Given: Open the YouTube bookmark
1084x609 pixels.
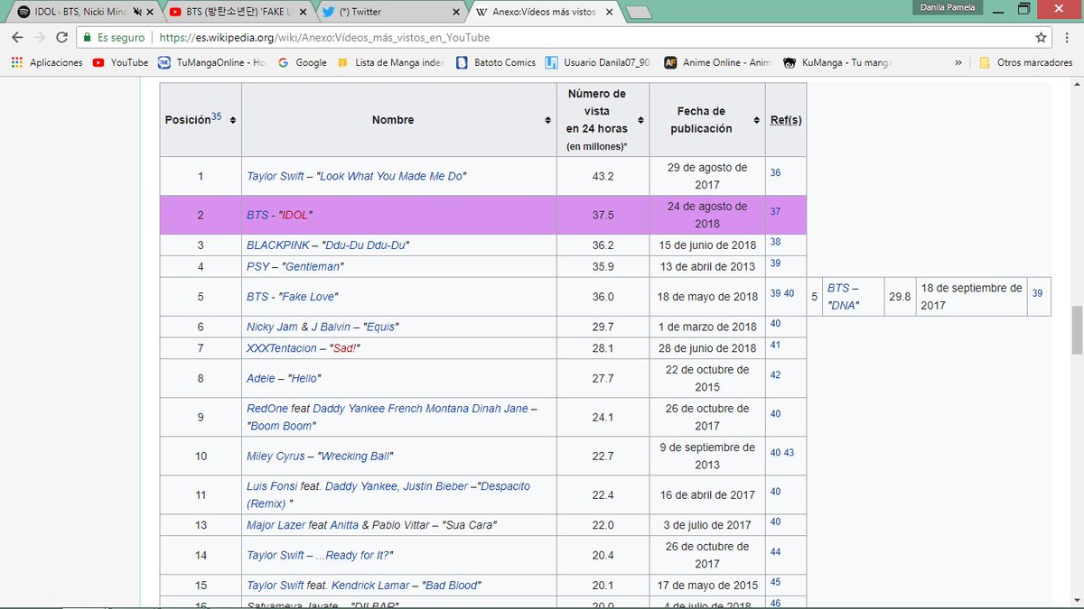Looking at the screenshot, I should [120, 62].
